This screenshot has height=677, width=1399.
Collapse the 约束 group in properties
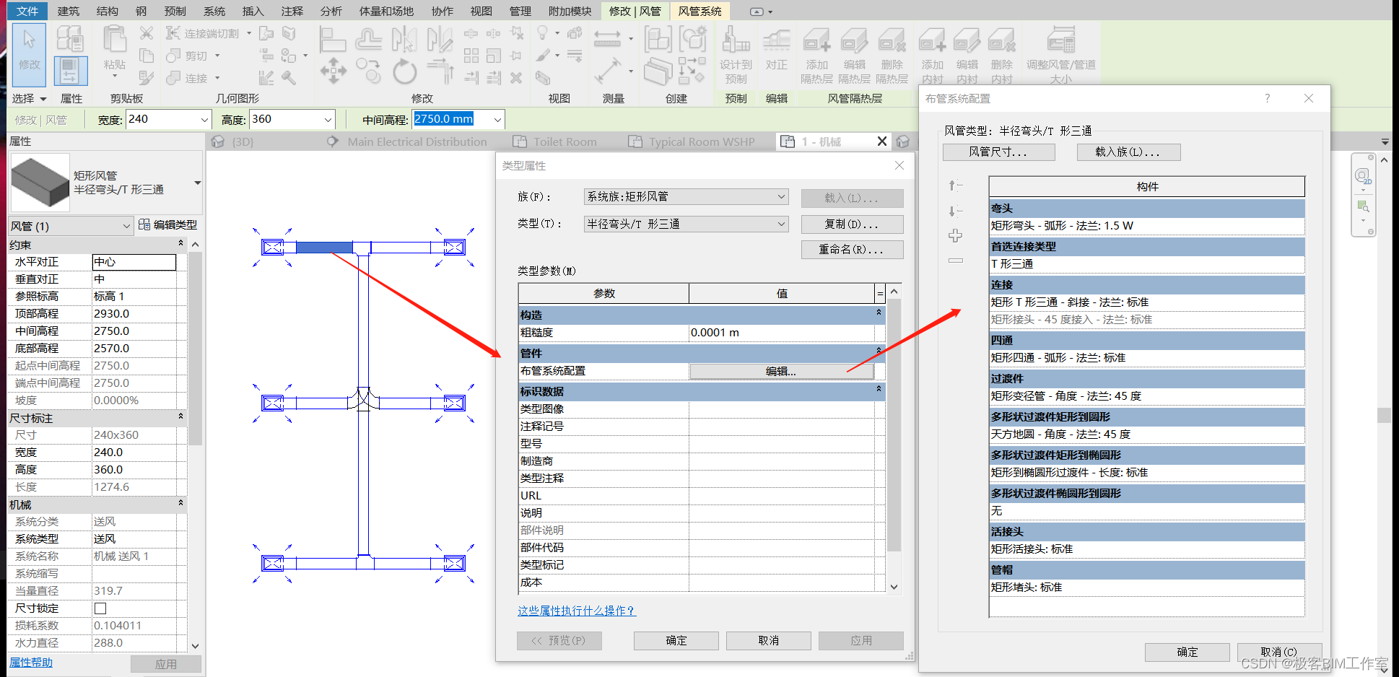[x=180, y=244]
